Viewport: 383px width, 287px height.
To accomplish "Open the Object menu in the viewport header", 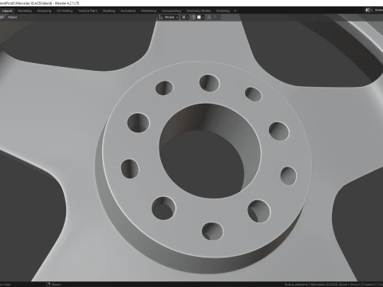I will (12, 18).
